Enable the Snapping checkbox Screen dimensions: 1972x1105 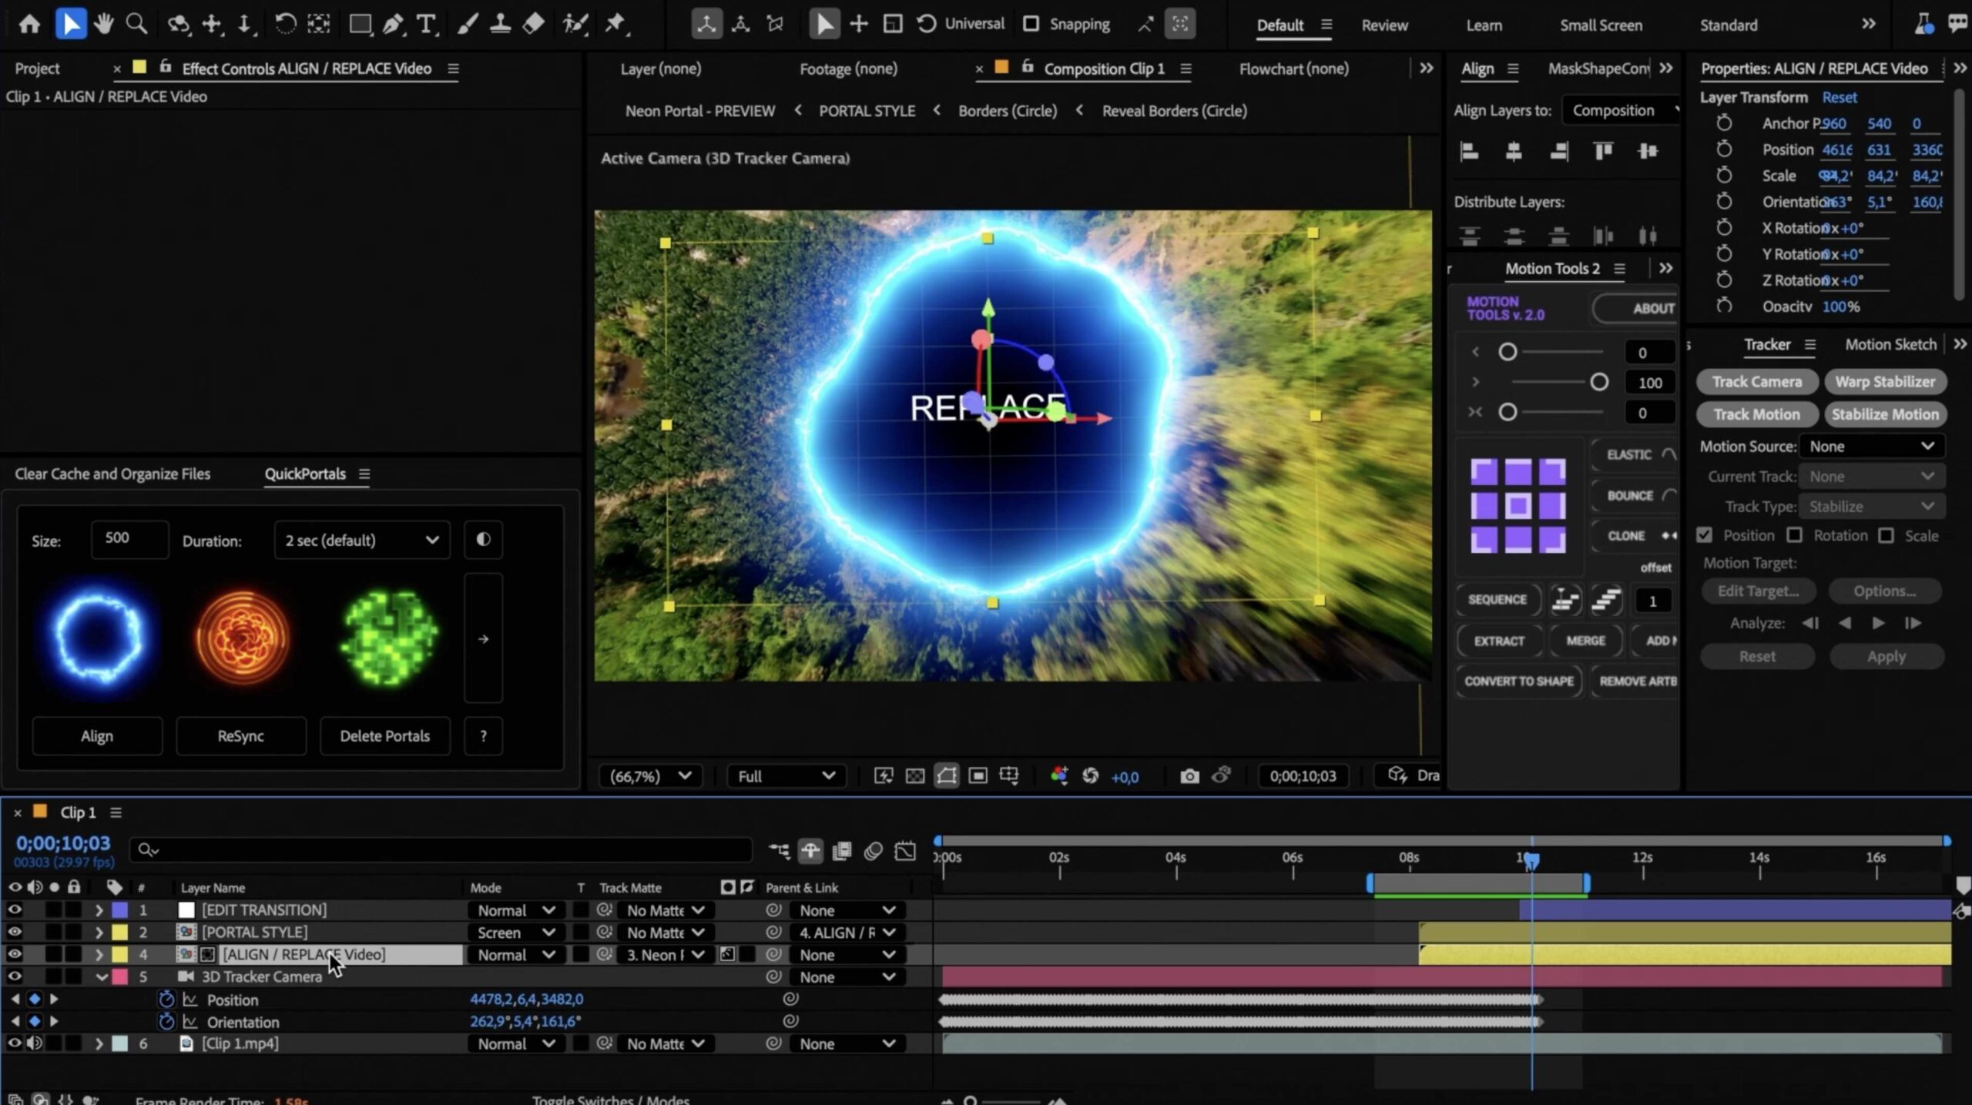pos(1031,24)
